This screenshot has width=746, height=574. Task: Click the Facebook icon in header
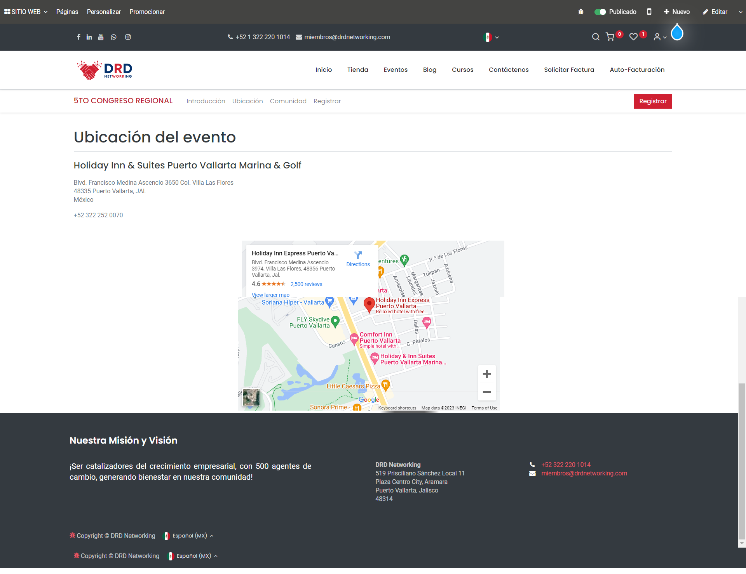(x=78, y=37)
